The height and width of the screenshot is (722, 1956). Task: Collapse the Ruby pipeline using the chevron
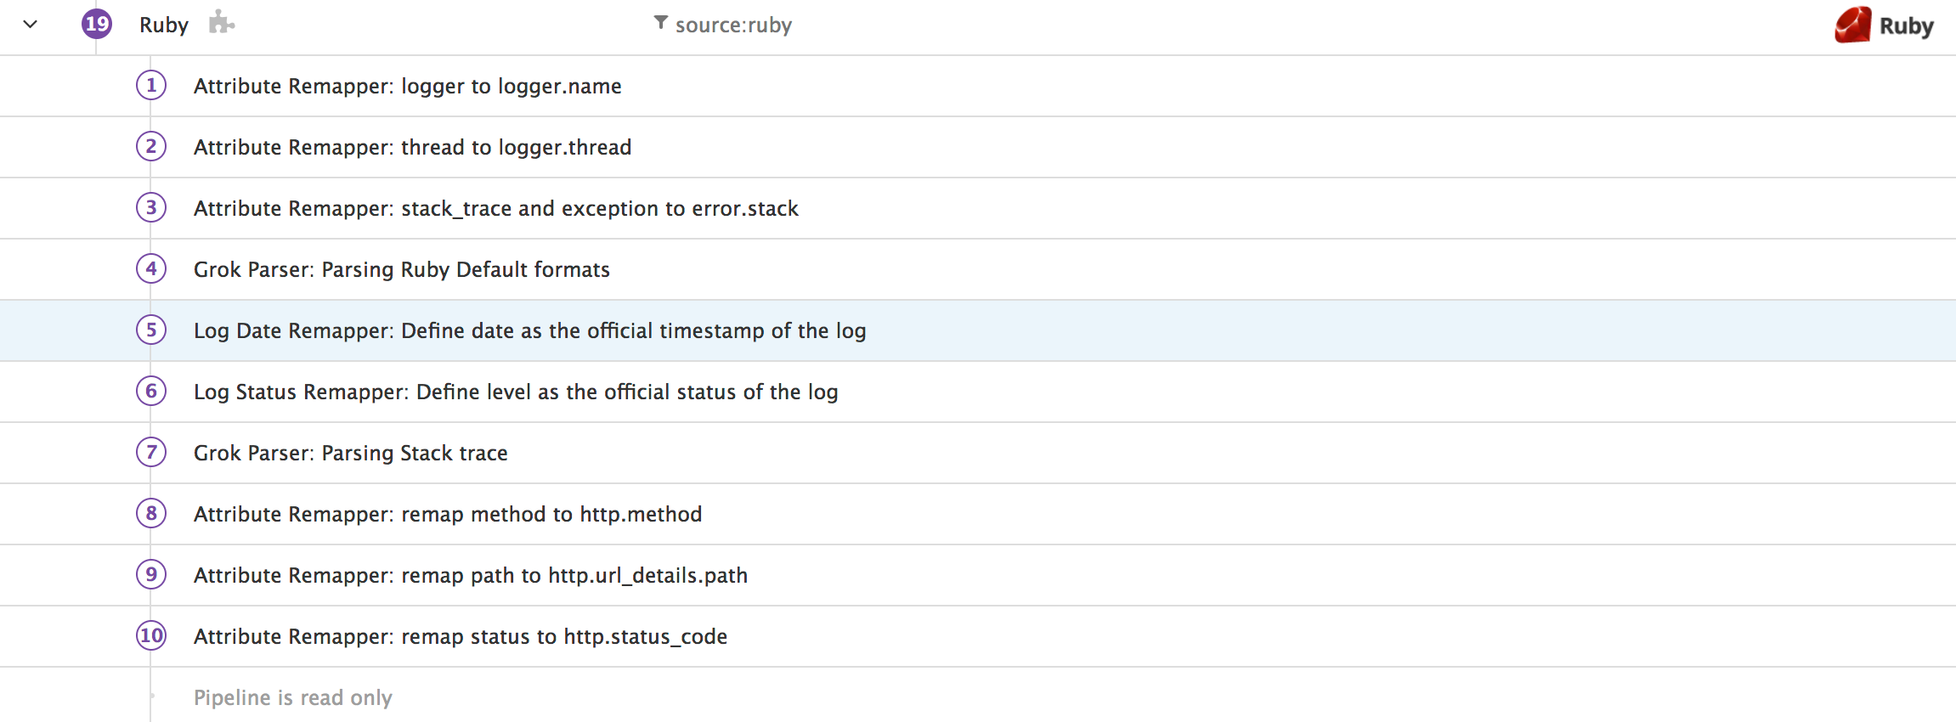tap(29, 25)
